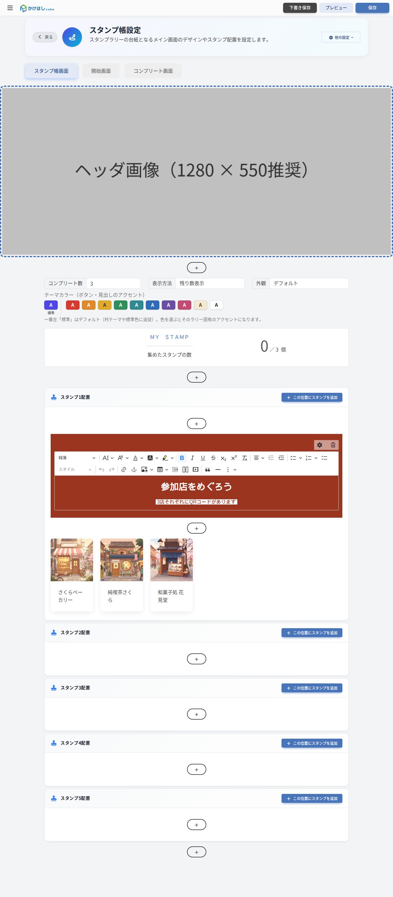Open the プレビュー button
Viewport: 393px width, 897px height.
[336, 8]
